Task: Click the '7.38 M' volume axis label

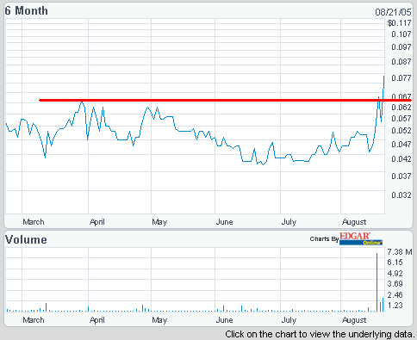Action: click(x=400, y=252)
